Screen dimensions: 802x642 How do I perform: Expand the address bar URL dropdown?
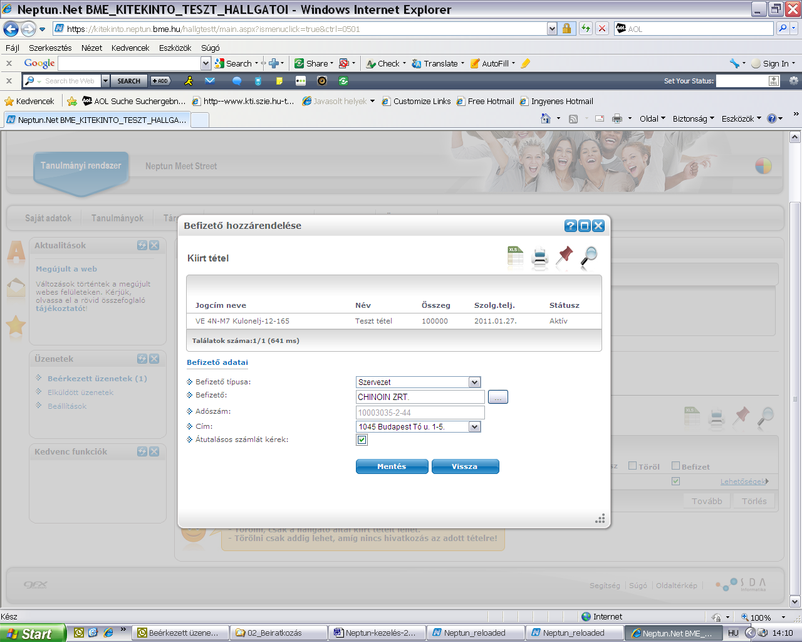point(552,28)
